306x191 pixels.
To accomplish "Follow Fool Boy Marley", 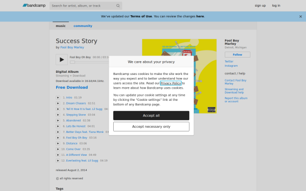I will [237, 54].
